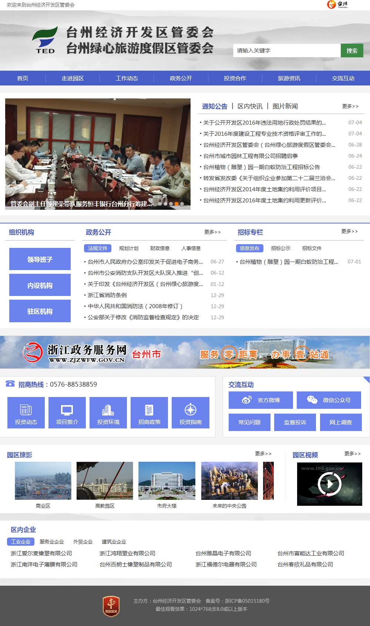Open the 微信公众号 WeChat button
Viewport: 370px width, 626px height.
tap(329, 400)
